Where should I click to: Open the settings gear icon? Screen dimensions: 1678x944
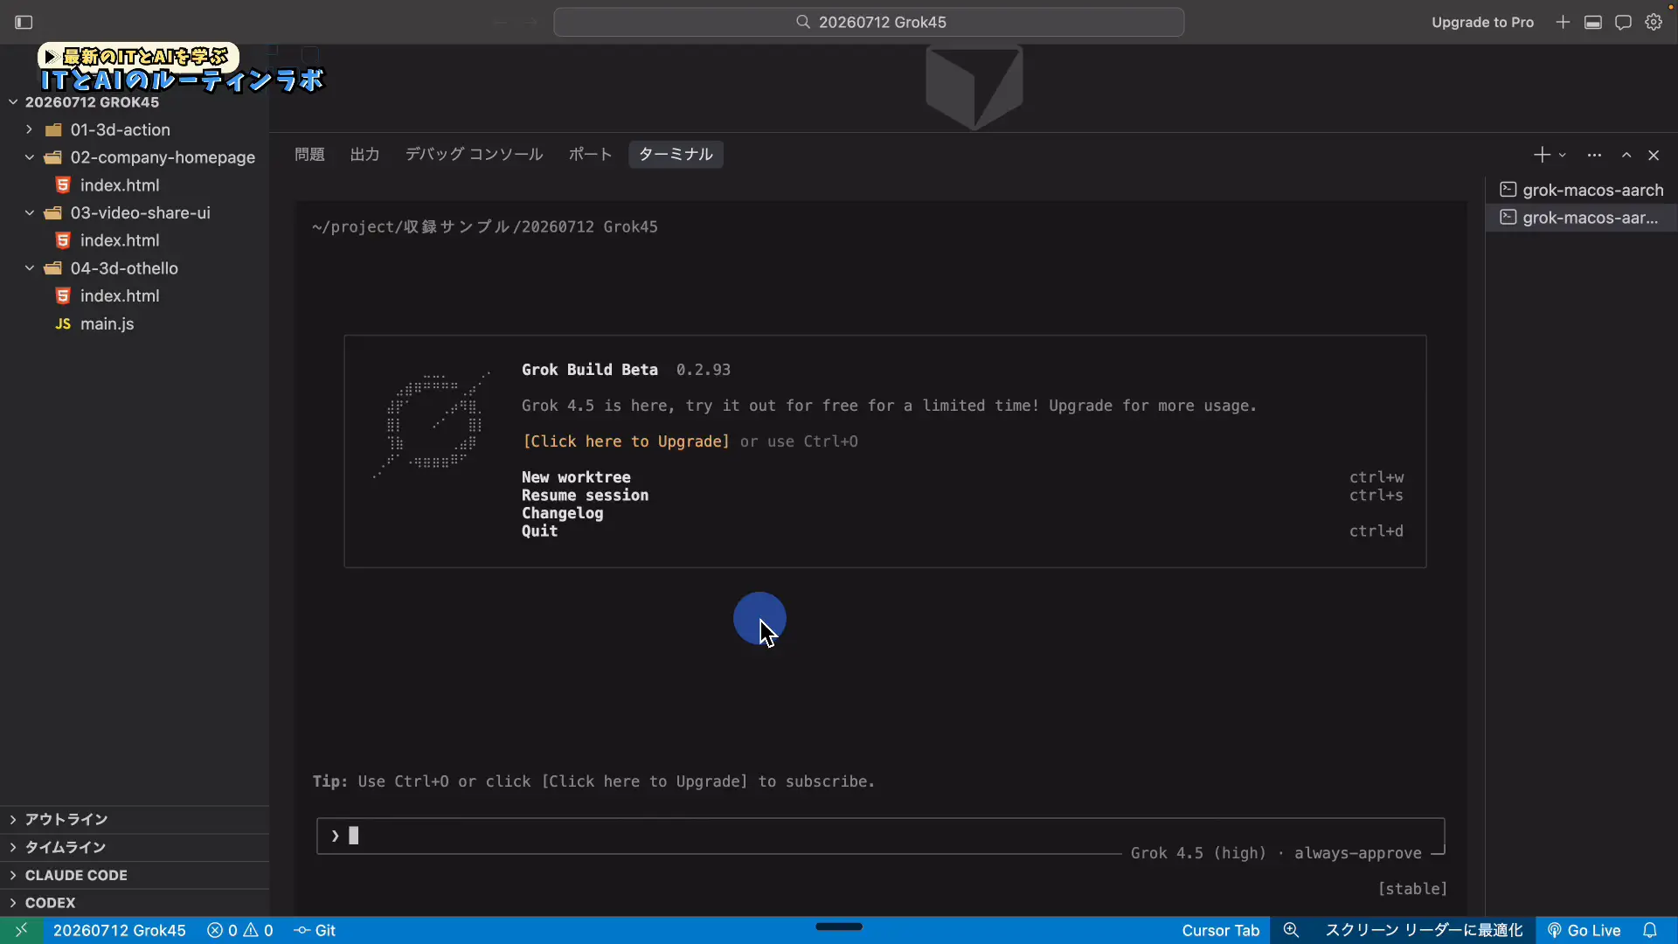(1654, 22)
